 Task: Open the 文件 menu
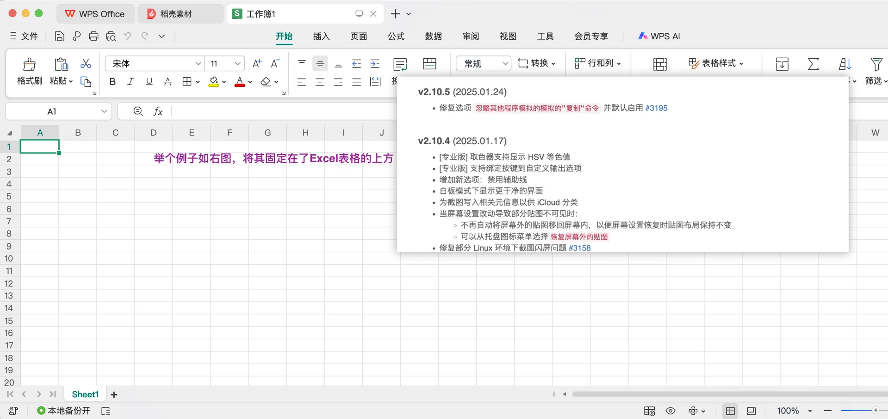tap(29, 36)
